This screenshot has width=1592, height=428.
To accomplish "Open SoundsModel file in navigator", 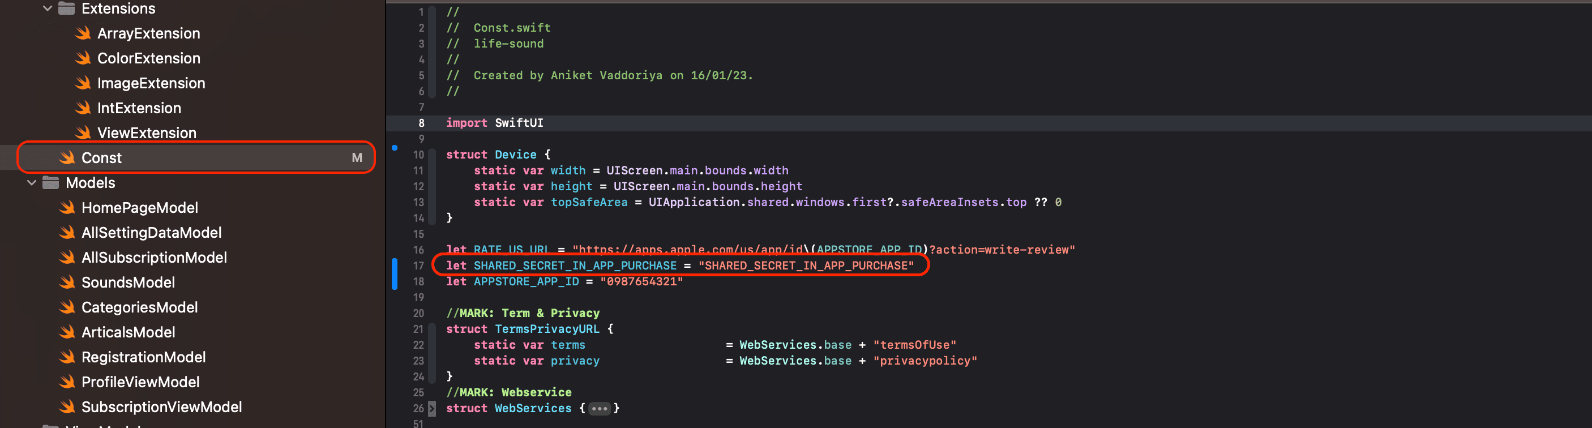I will coord(128,283).
